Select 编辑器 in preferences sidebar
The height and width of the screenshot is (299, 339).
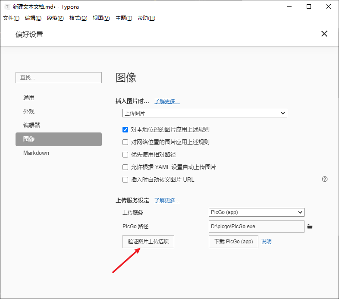click(59, 125)
